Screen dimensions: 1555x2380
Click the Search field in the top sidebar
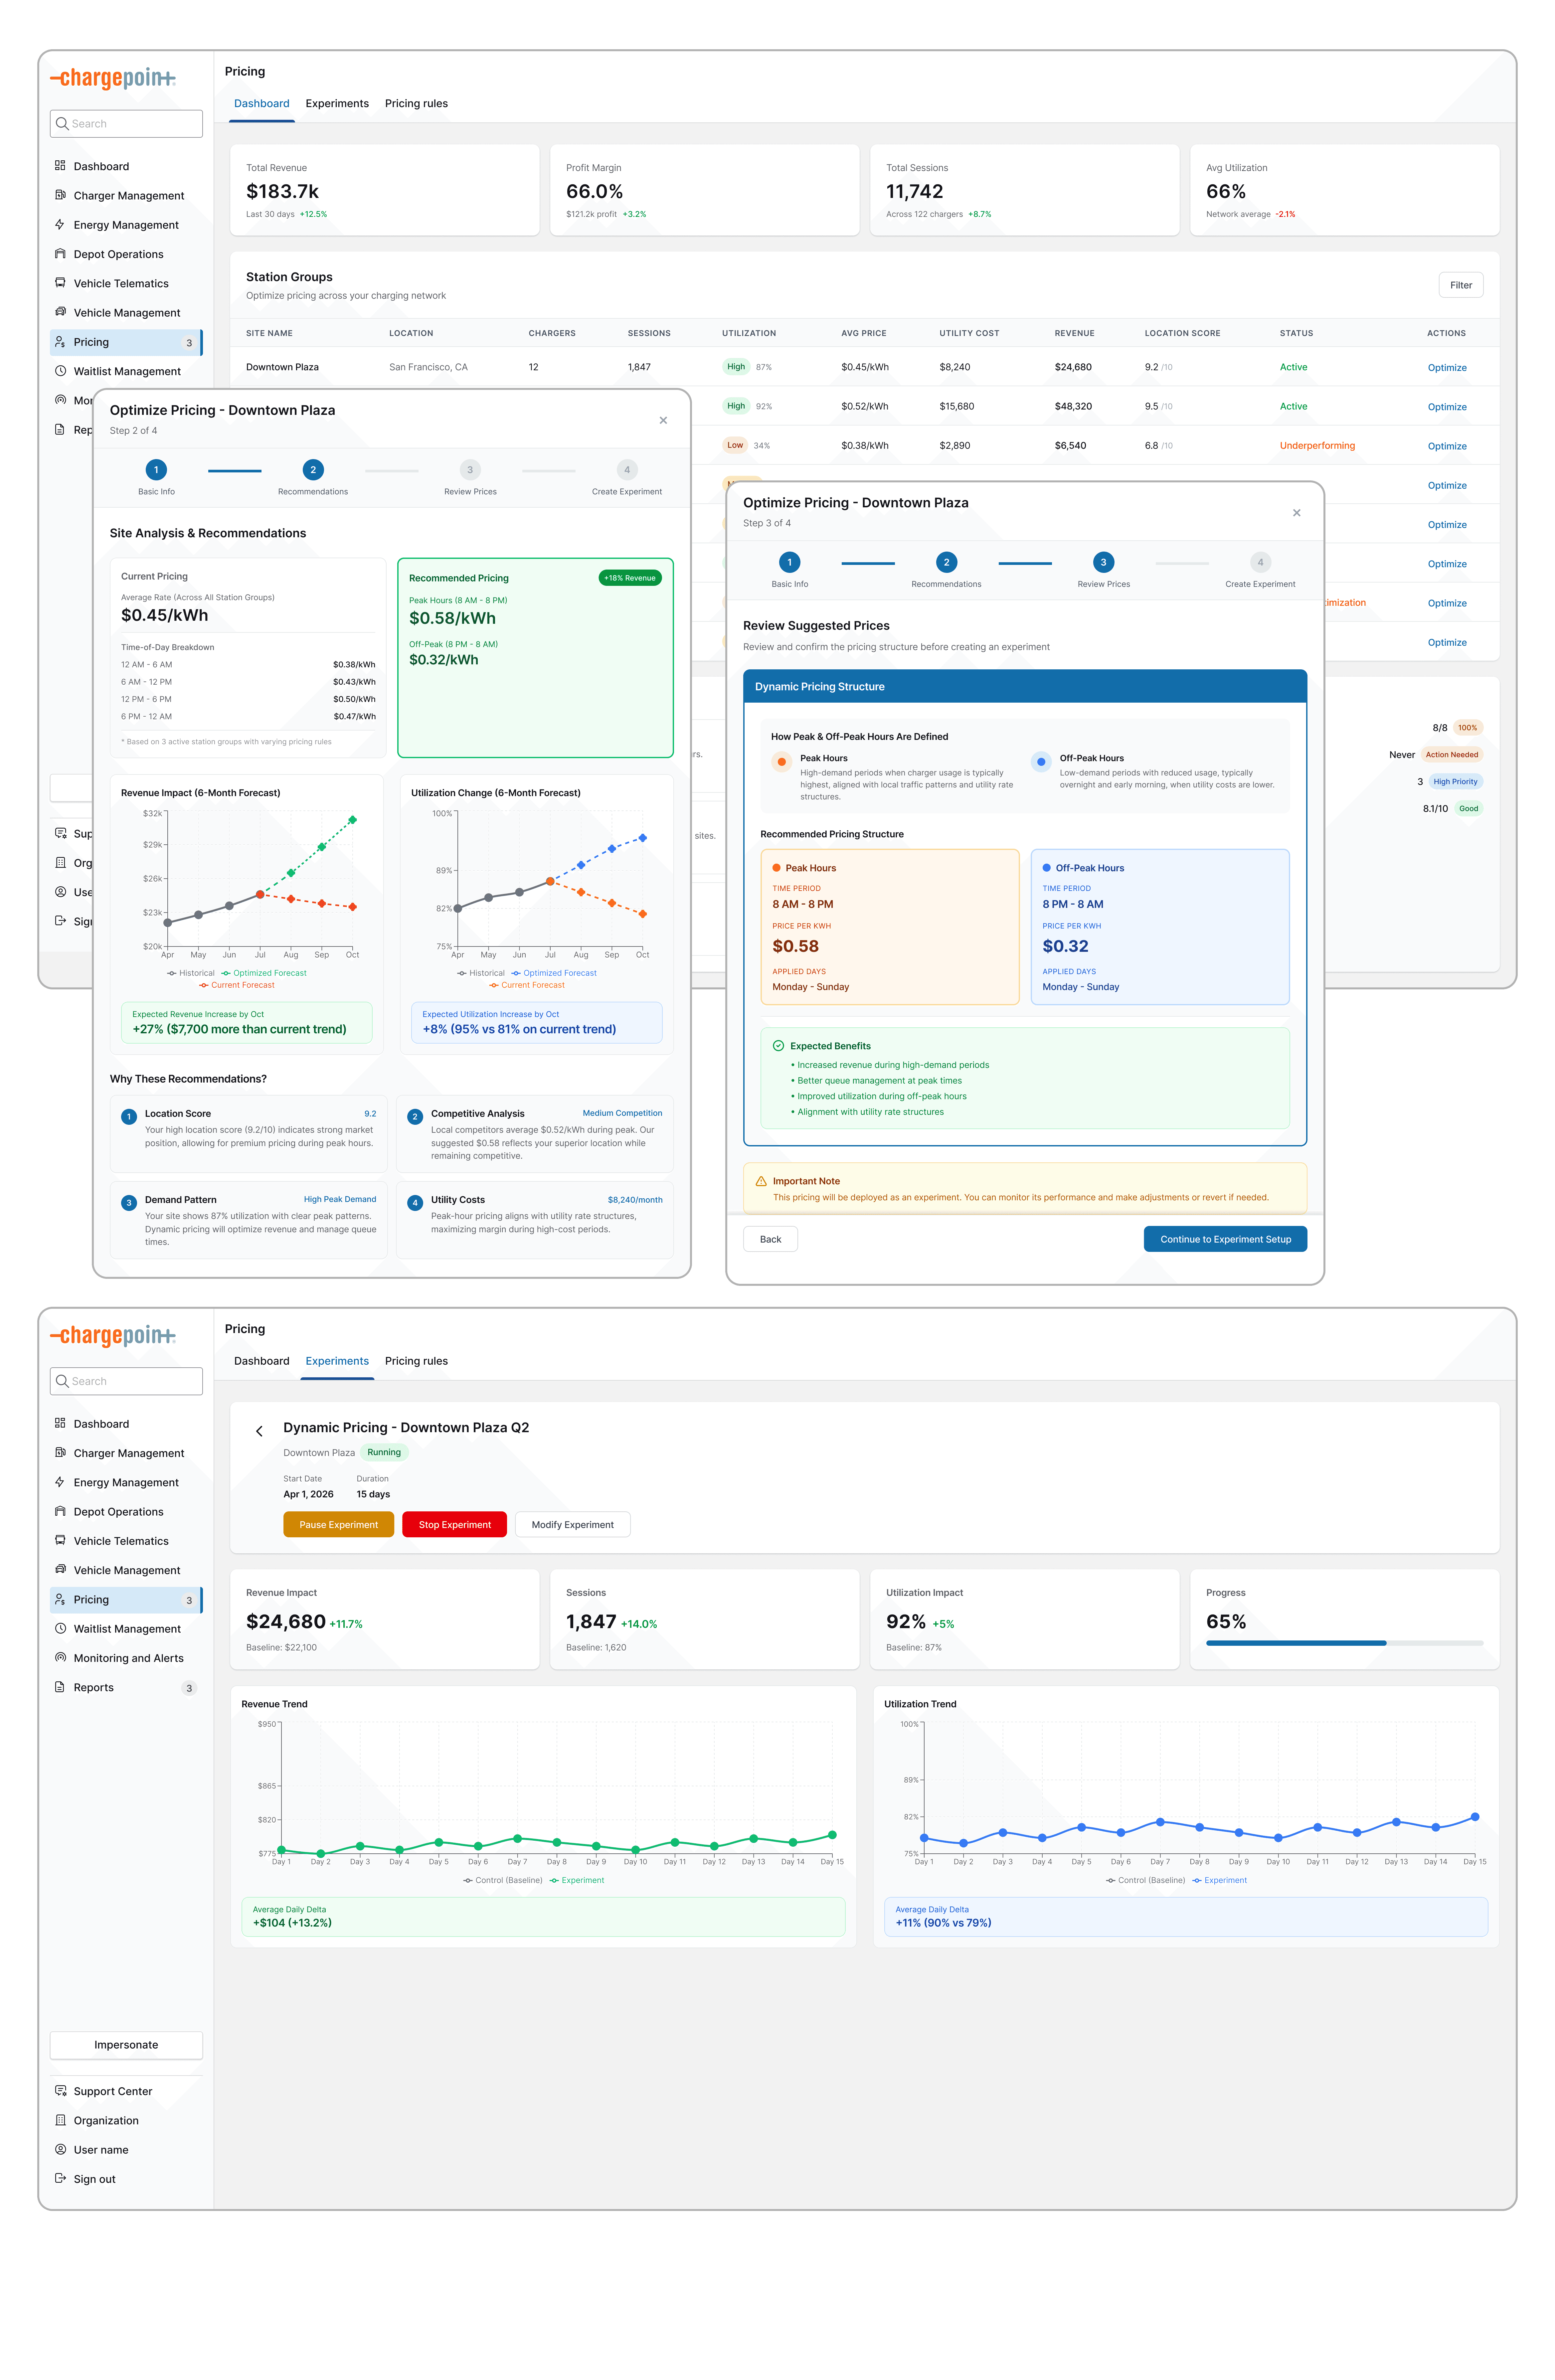coord(126,124)
